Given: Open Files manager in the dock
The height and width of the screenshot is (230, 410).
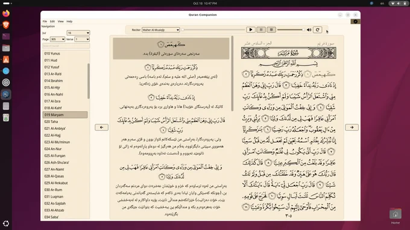Looking at the screenshot, I should tap(6, 47).
